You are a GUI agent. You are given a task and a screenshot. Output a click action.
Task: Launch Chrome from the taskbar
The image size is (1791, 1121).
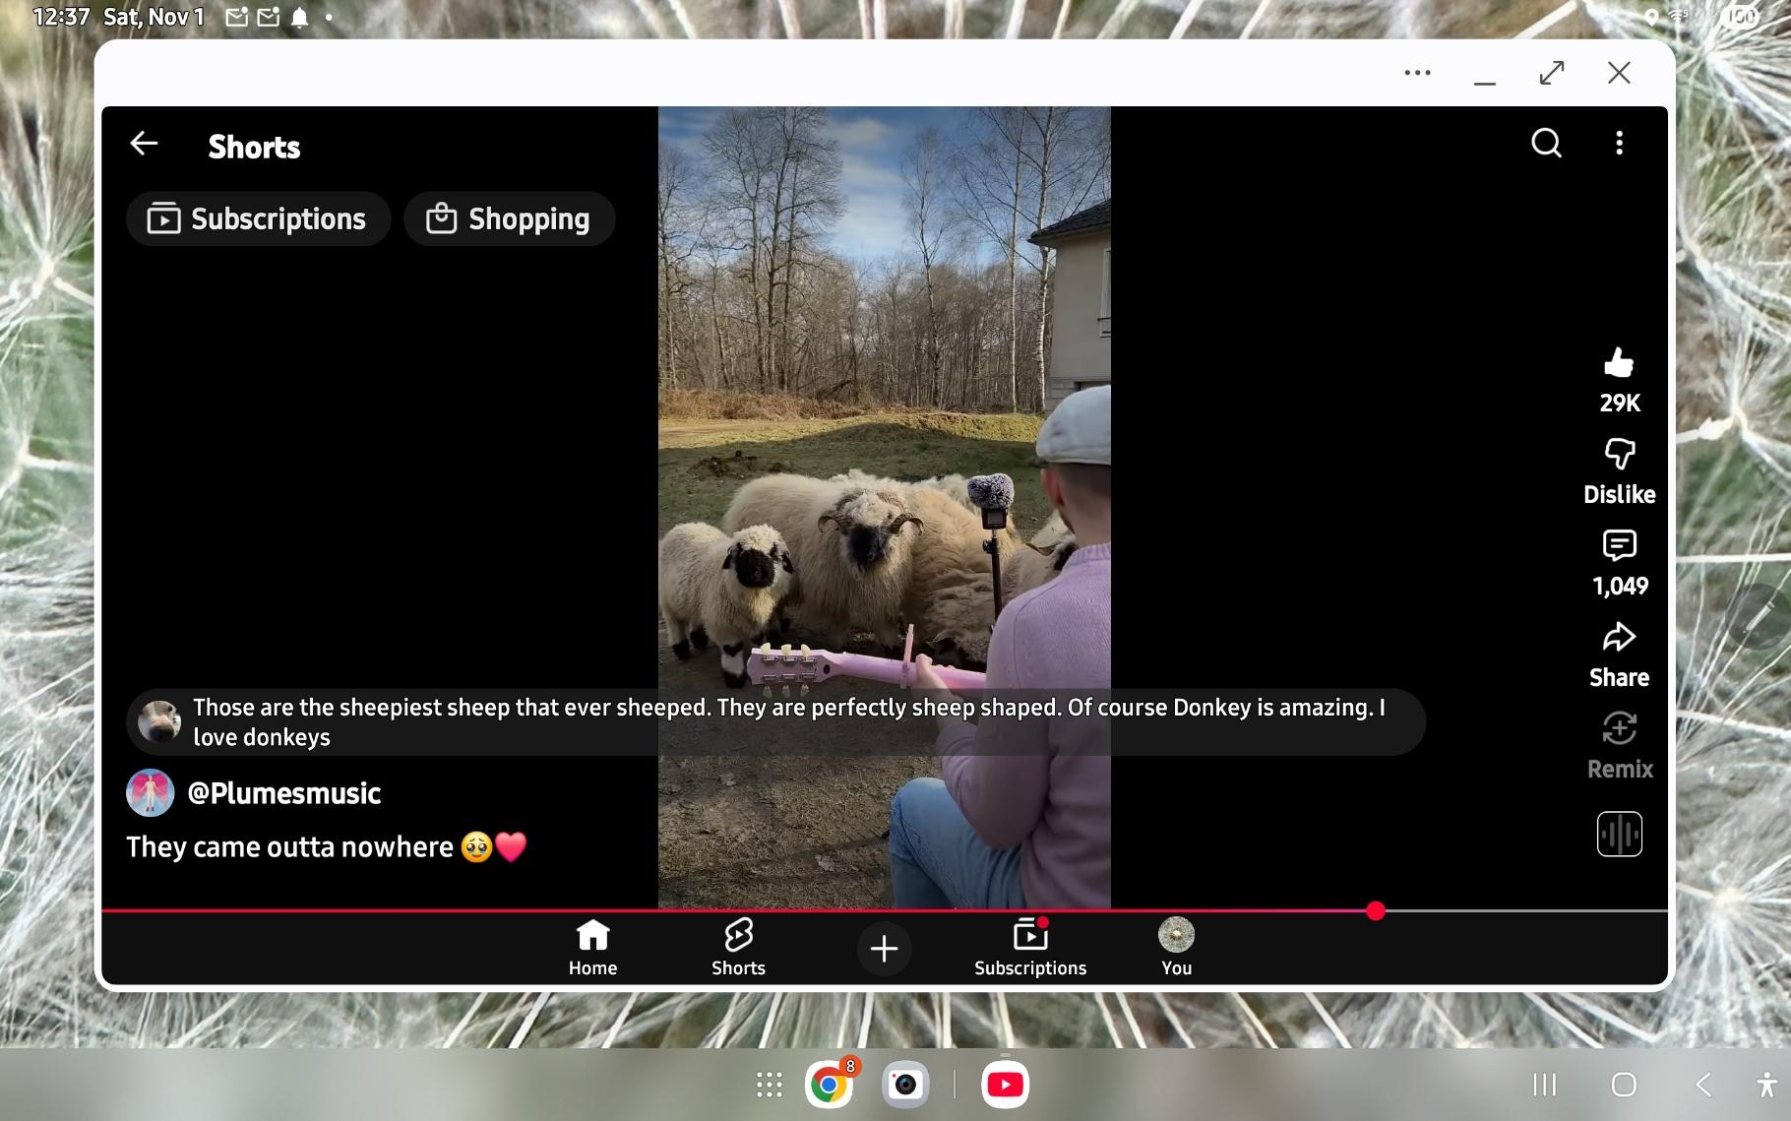click(x=830, y=1085)
